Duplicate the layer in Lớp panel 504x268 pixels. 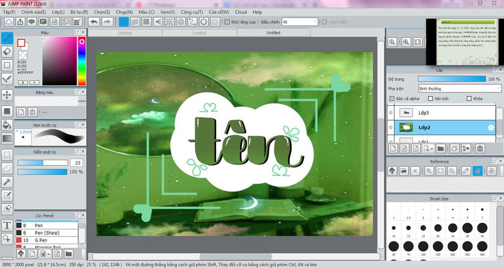pyautogui.click(x=454, y=148)
